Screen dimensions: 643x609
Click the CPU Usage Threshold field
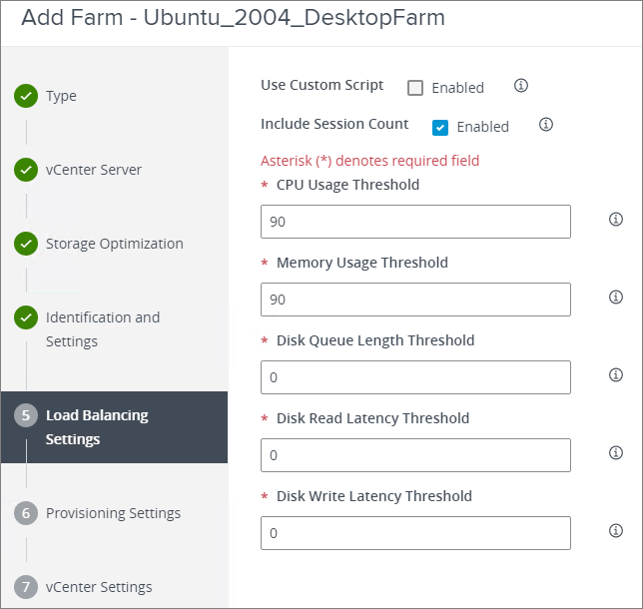pyautogui.click(x=415, y=222)
